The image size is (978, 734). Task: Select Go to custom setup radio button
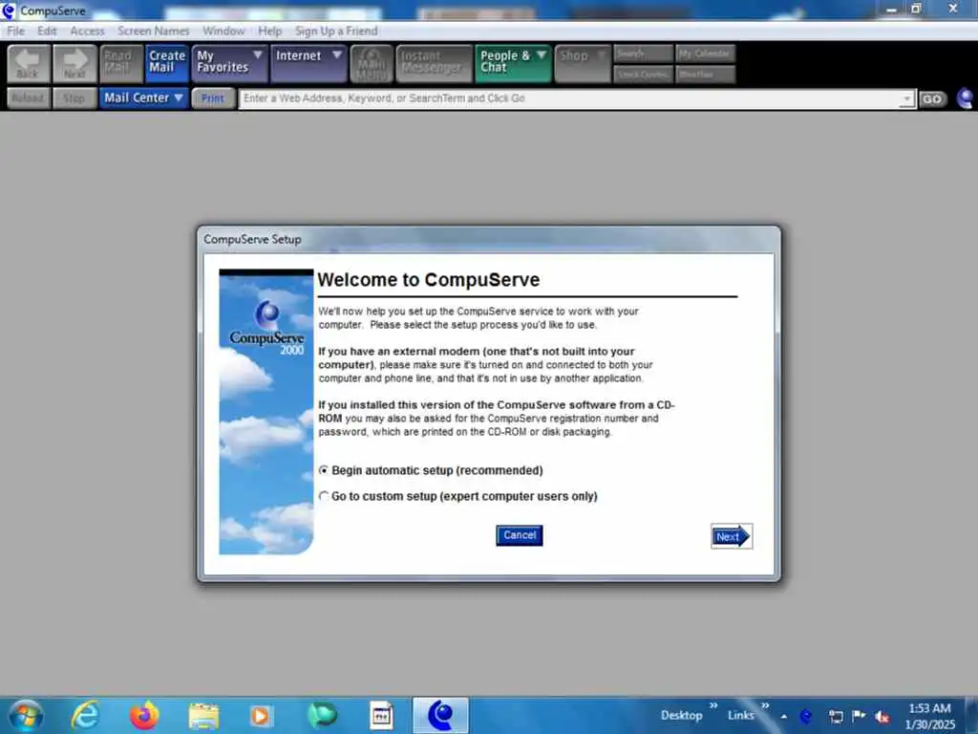click(x=323, y=496)
